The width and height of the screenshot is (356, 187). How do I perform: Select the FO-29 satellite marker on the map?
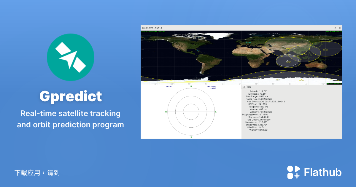pyautogui.click(x=304, y=54)
